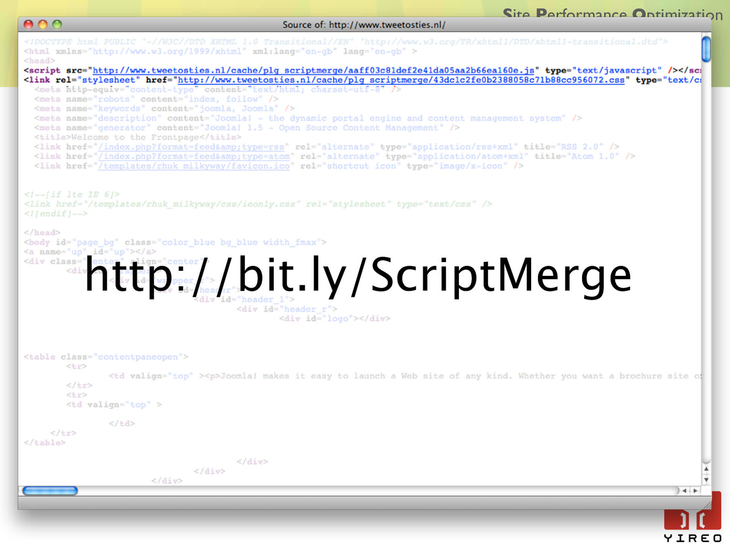Click the 'contentpaneopen' table class line

point(106,357)
